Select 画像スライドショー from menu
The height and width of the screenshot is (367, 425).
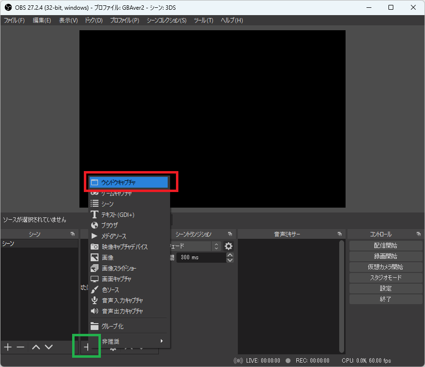click(129, 268)
